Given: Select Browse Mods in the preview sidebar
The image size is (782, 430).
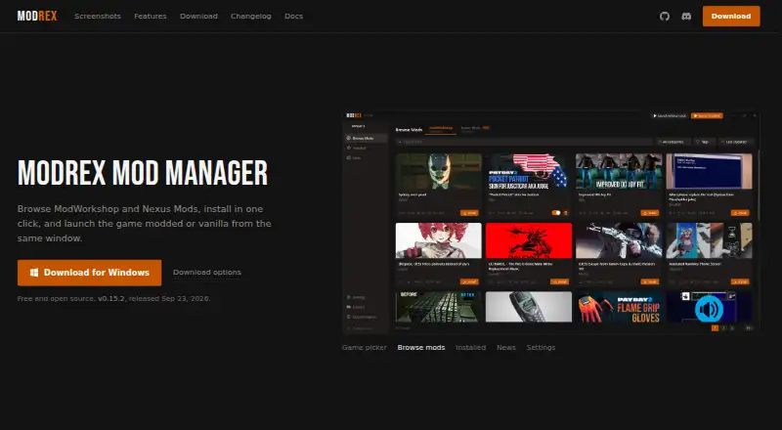Looking at the screenshot, I should pyautogui.click(x=366, y=138).
